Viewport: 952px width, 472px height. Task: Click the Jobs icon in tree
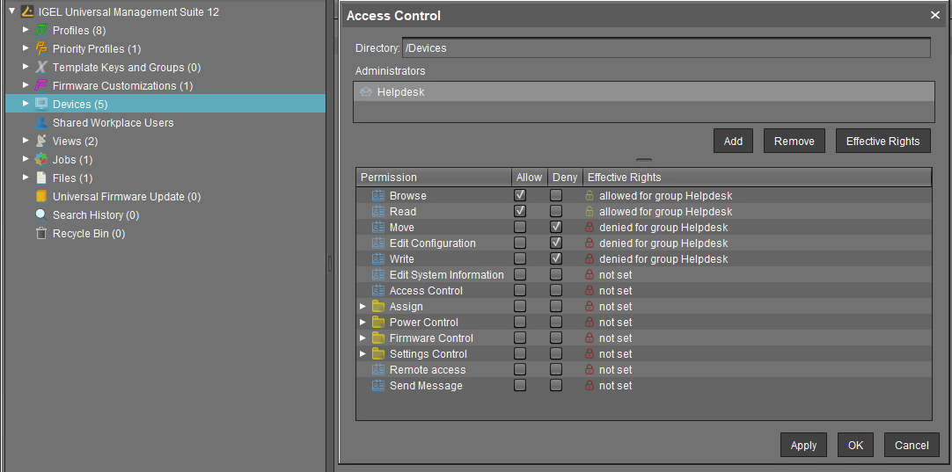coord(40,160)
